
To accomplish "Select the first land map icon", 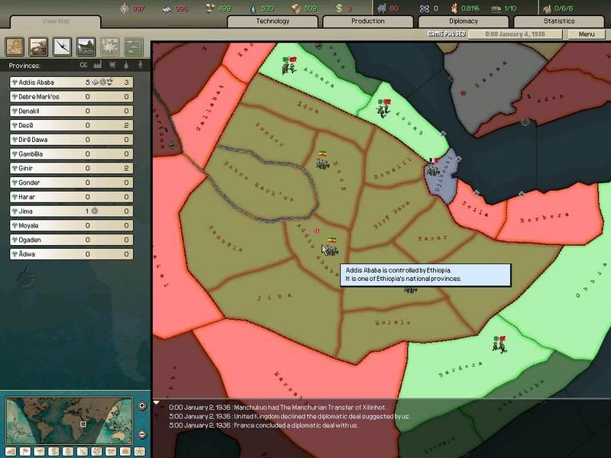I will click(15, 47).
